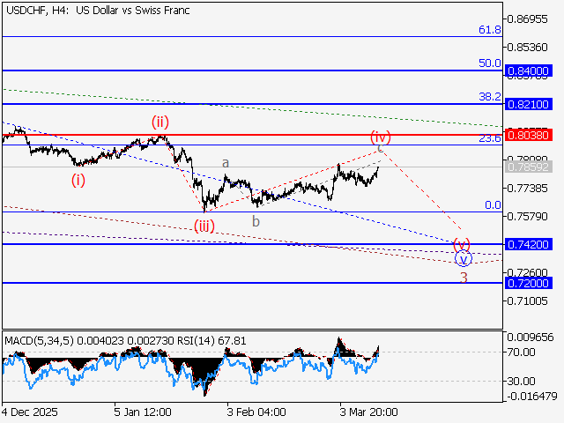
Task: Click the 0.84000 price level tag
Action: pos(529,70)
